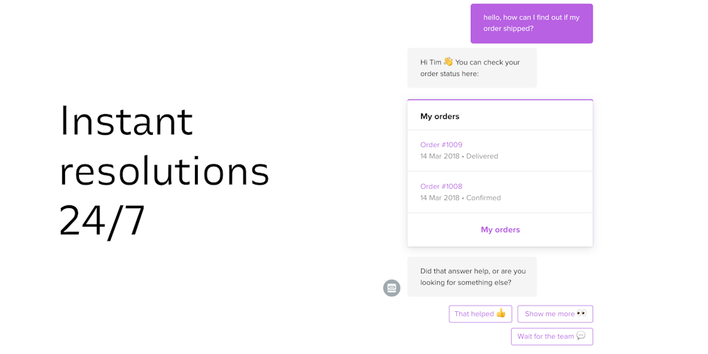This screenshot has height=354, width=708.
Task: Click the eyes emoji on Show me more
Action: [581, 313]
